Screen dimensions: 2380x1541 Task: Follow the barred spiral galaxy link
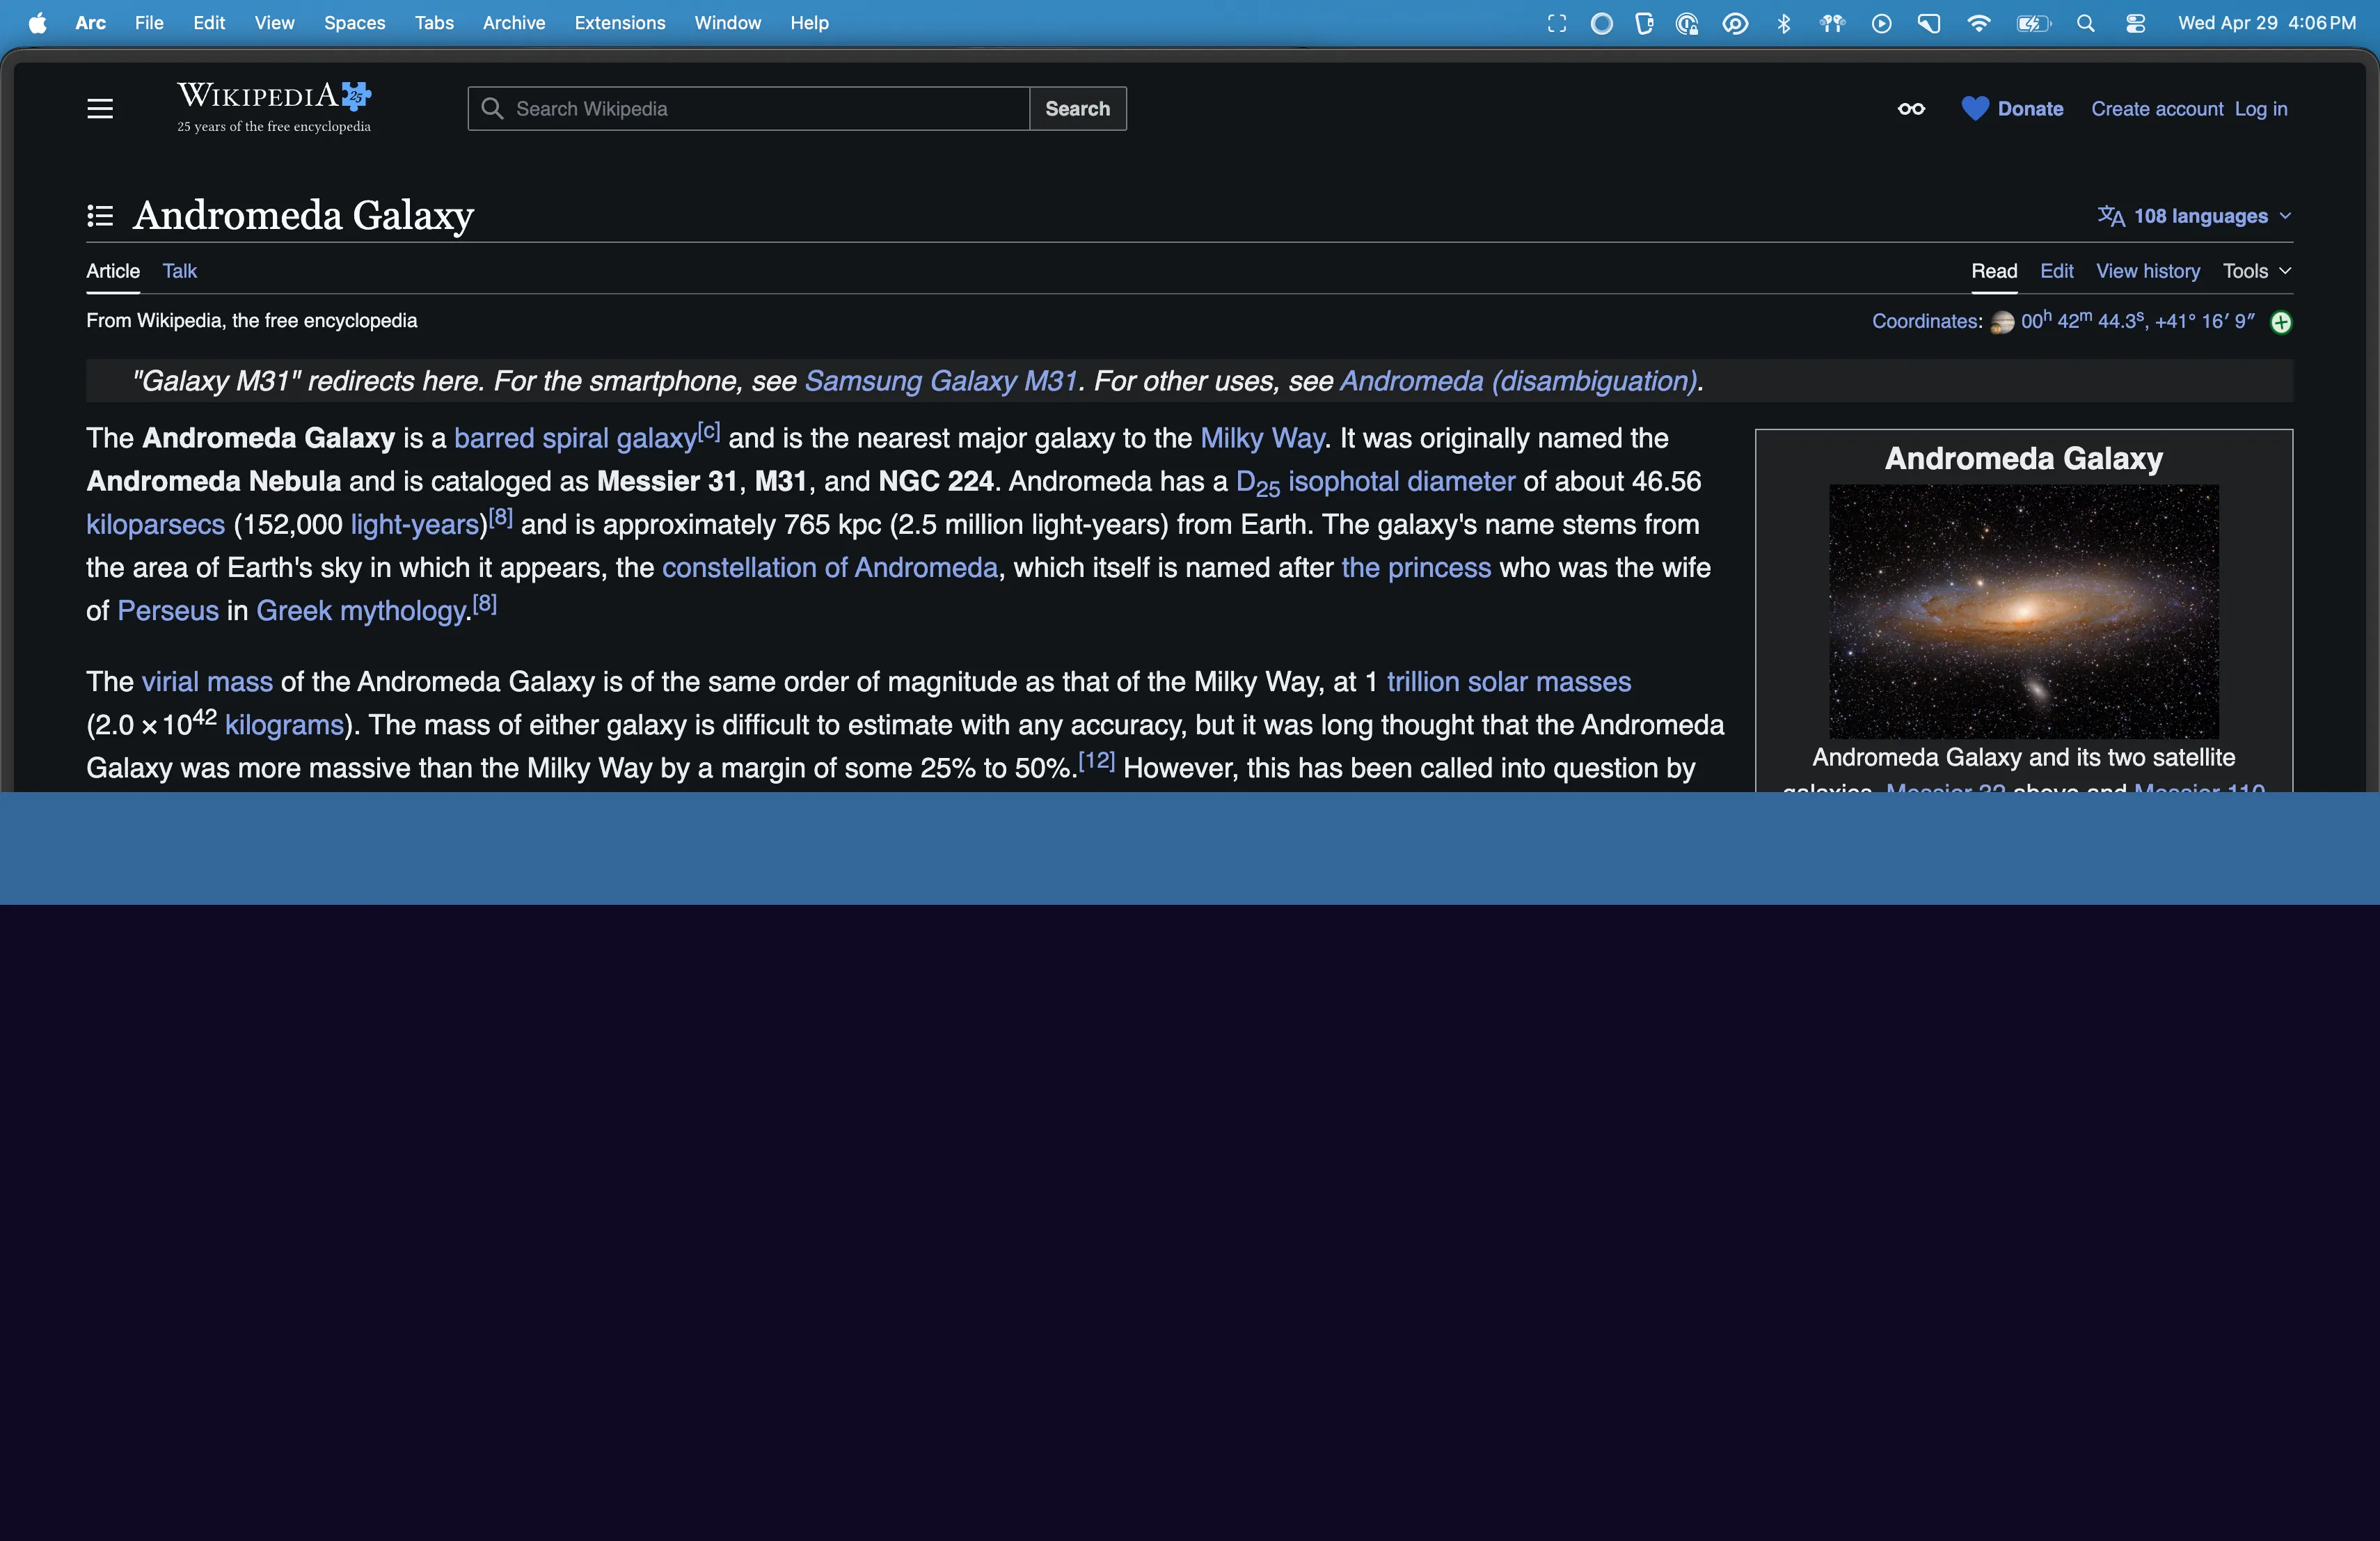[x=575, y=438]
